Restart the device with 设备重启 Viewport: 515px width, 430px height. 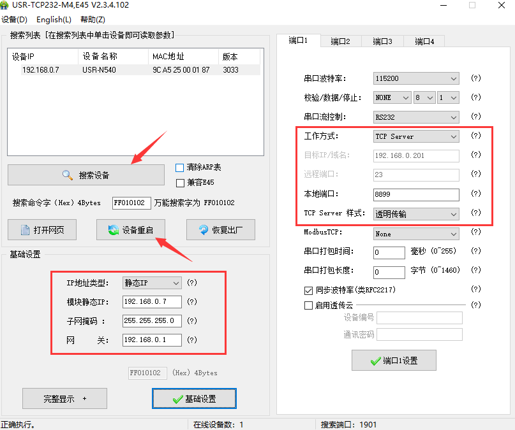pyautogui.click(x=131, y=229)
